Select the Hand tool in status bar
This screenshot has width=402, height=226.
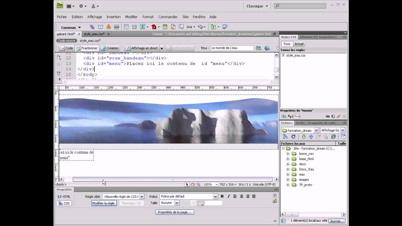(193, 185)
